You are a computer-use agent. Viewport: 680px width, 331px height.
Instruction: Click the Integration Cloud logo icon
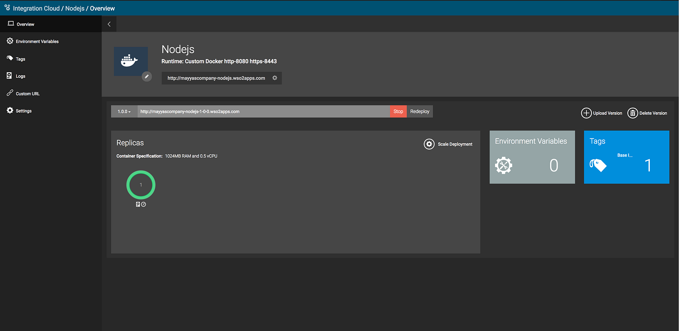click(x=7, y=8)
